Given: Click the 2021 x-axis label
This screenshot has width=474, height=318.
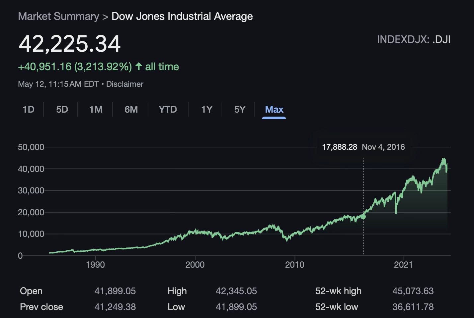Looking at the screenshot, I should 403,265.
